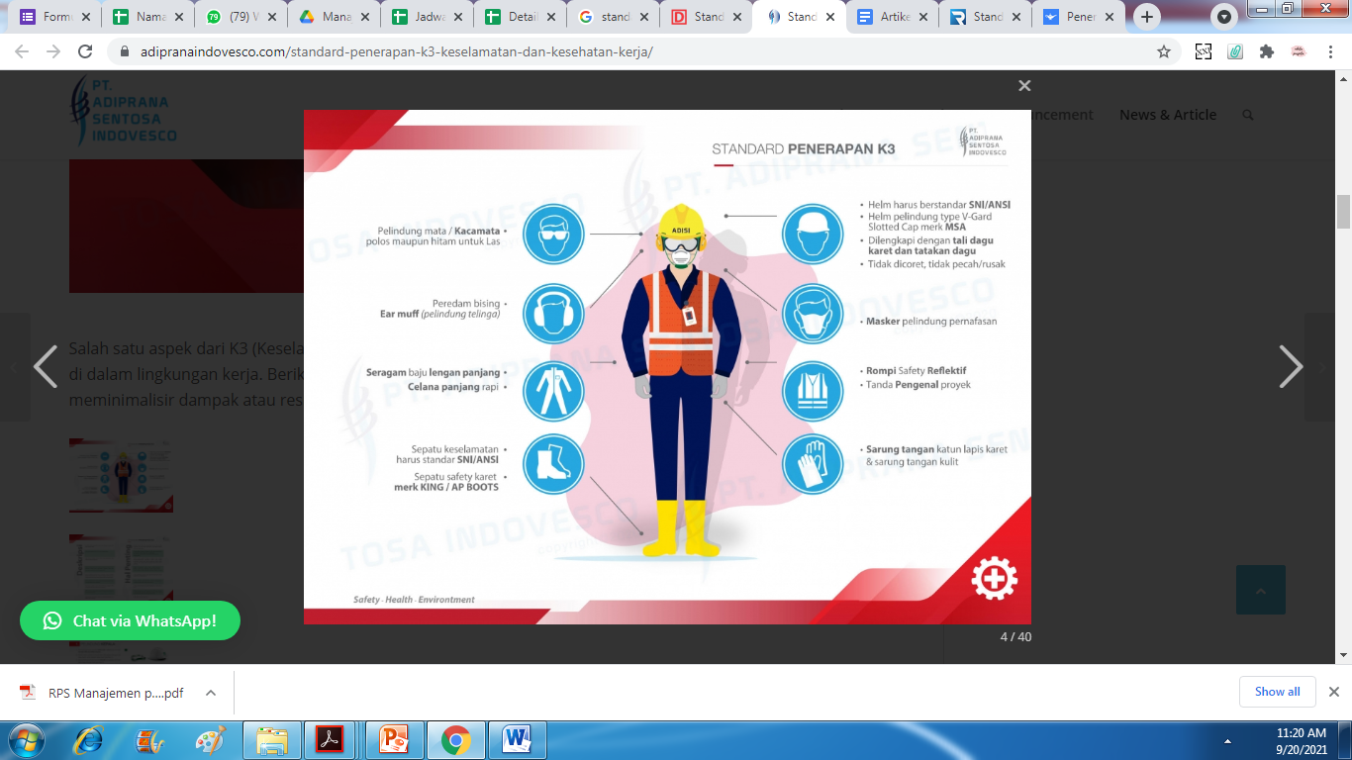Image resolution: width=1352 pixels, height=760 pixels.
Task: Close the lightbox image viewer
Action: click(1024, 86)
